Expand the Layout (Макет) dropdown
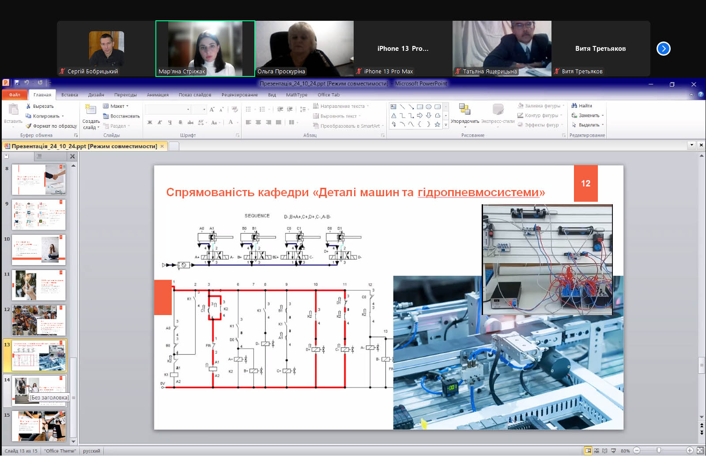 coord(127,106)
